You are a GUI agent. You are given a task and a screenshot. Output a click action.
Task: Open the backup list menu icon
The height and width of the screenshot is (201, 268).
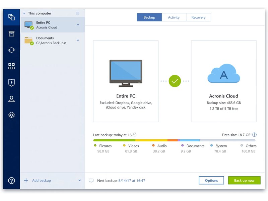point(78,13)
